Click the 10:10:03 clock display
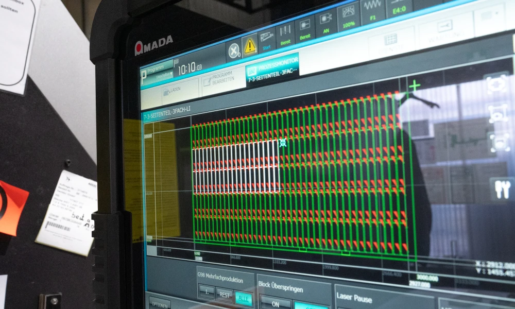 point(190,68)
